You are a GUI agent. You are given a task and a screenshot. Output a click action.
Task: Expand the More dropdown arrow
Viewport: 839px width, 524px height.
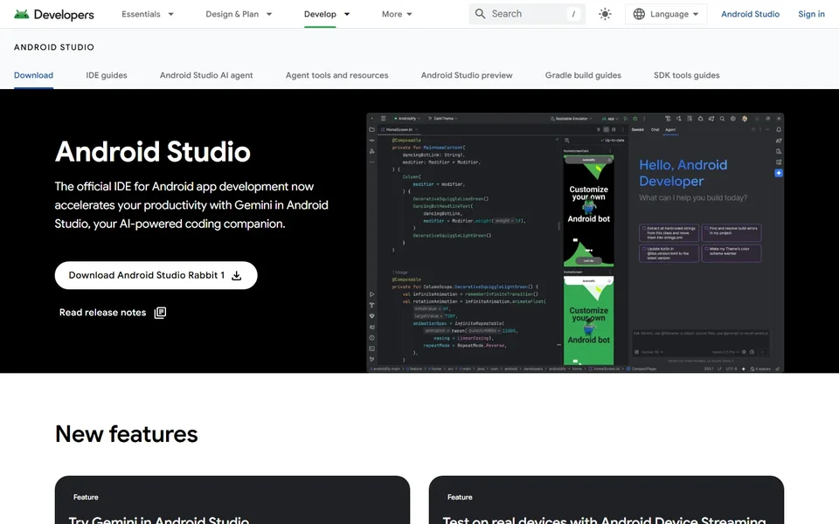(x=409, y=15)
